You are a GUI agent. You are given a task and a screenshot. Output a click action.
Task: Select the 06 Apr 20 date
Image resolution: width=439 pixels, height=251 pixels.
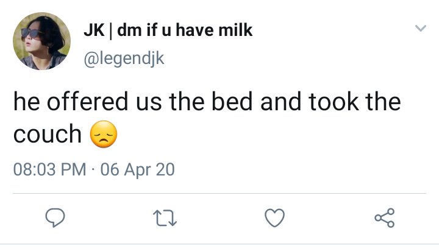coord(137,169)
